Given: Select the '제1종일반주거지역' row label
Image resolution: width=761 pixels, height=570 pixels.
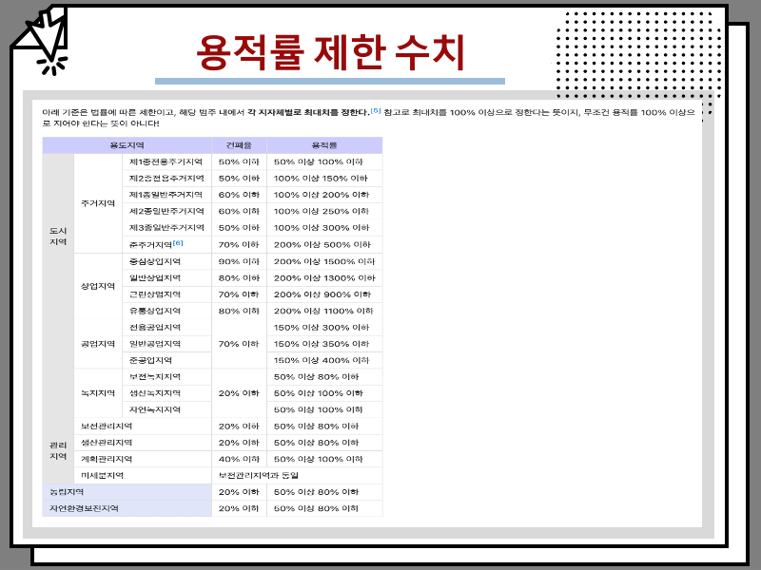Looking at the screenshot, I should [x=166, y=195].
